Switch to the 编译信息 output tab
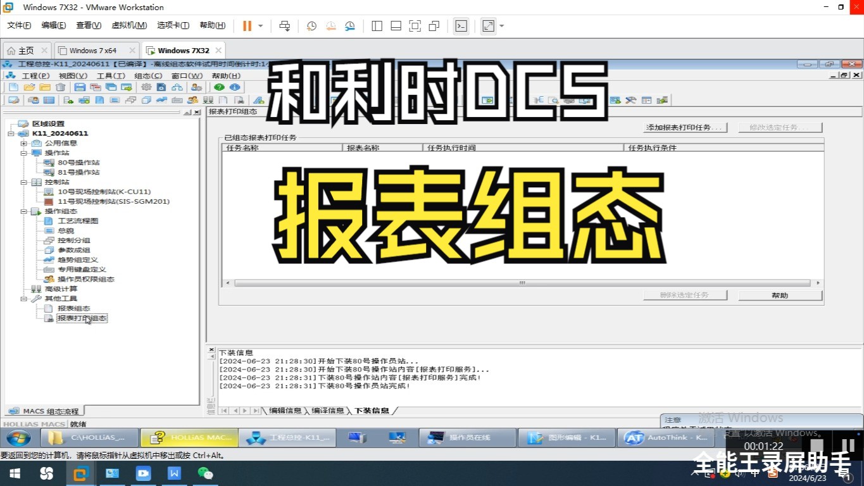864x486 pixels. tap(328, 411)
